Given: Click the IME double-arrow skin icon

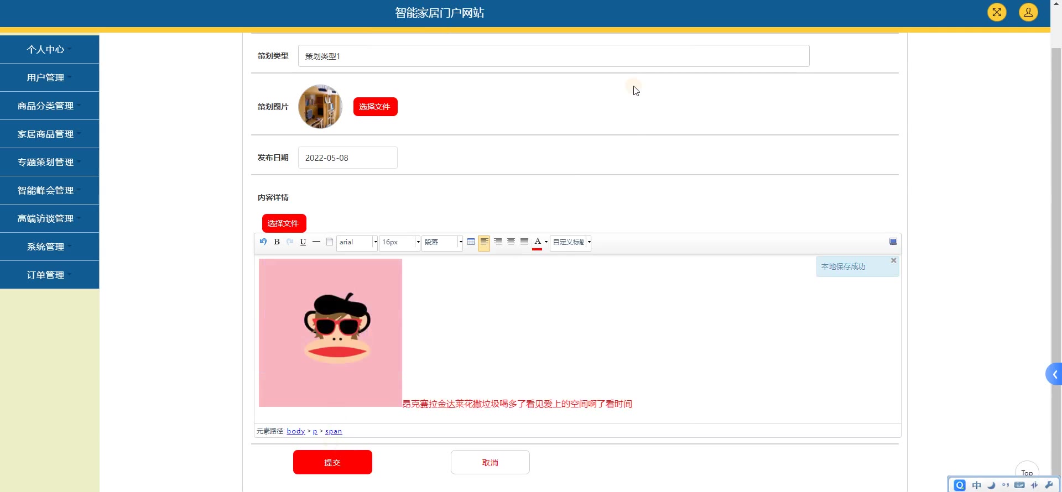Looking at the screenshot, I should (1034, 485).
